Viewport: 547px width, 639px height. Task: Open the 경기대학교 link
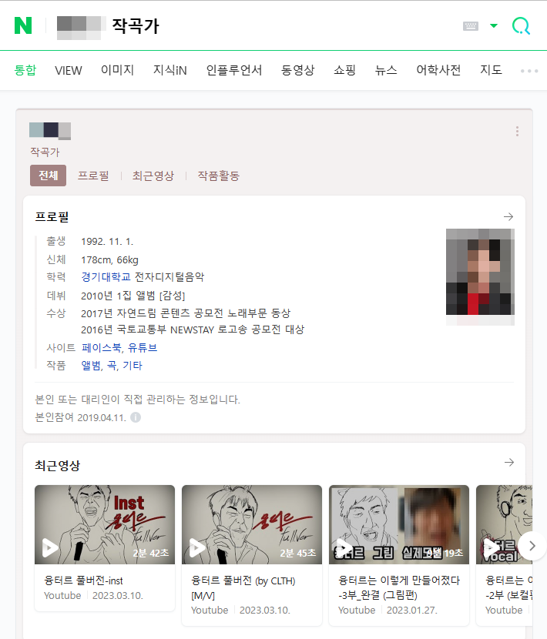point(106,277)
